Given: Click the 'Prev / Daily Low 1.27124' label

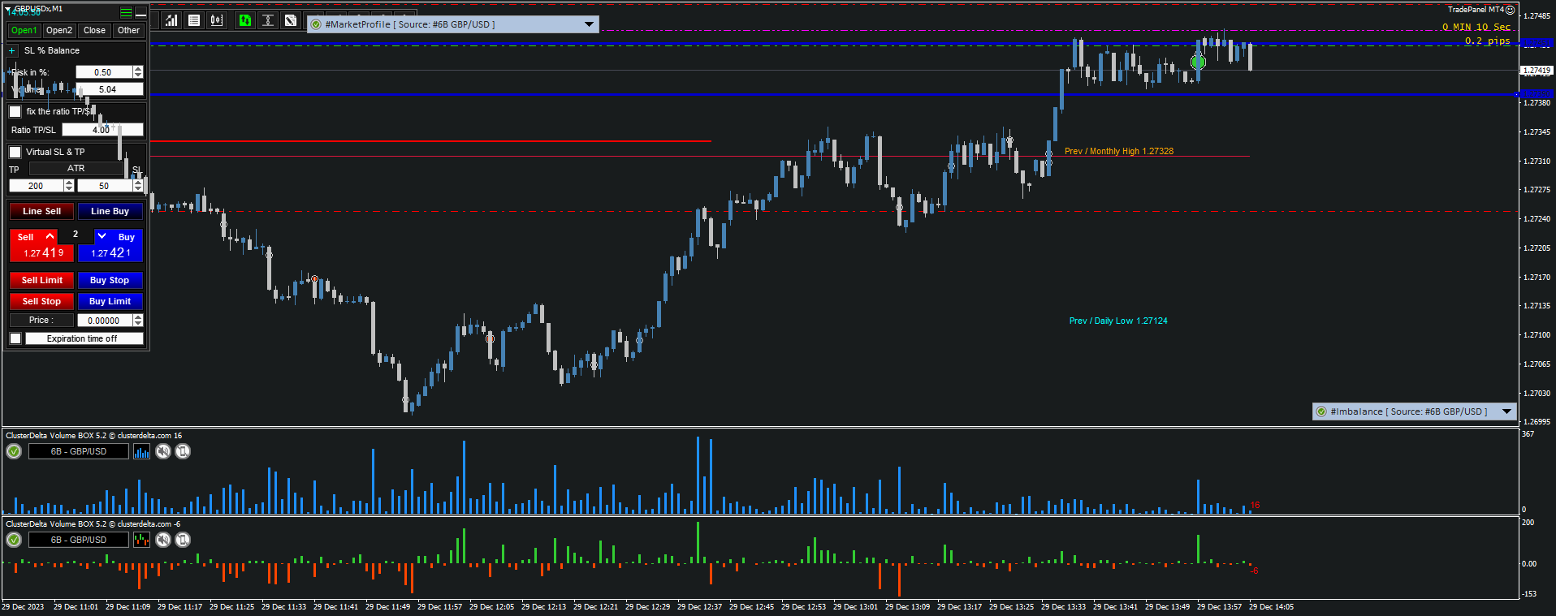Looking at the screenshot, I should coord(1118,321).
